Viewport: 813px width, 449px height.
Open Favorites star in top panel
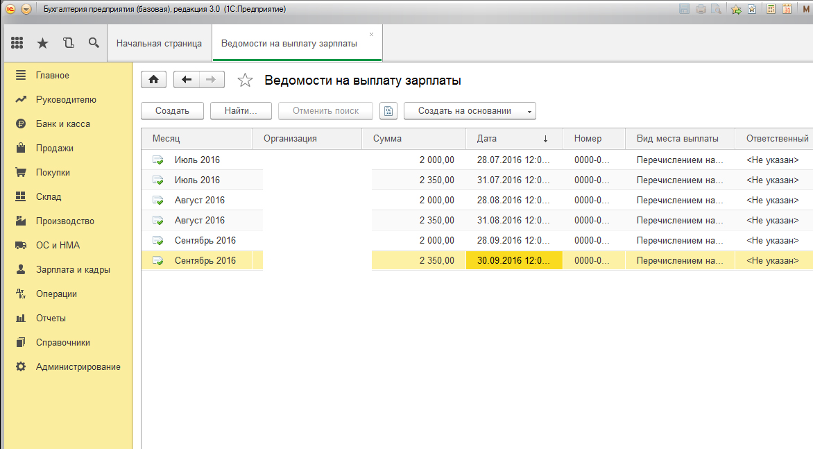(x=42, y=43)
